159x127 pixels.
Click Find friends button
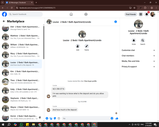click(x=131, y=14)
